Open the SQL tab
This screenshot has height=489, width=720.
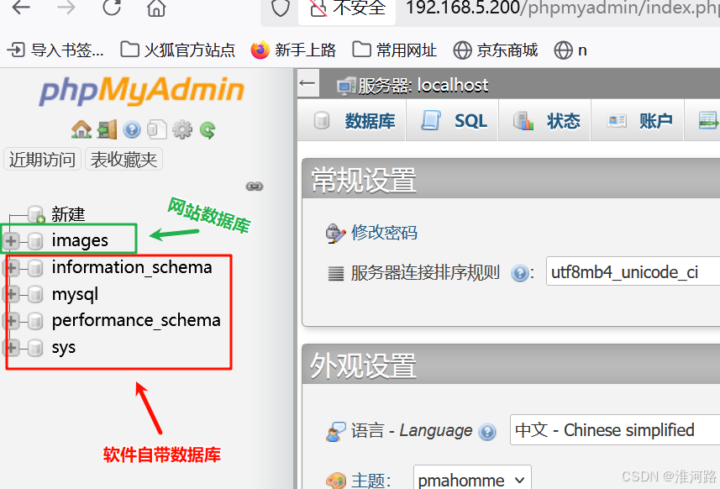[x=453, y=121]
